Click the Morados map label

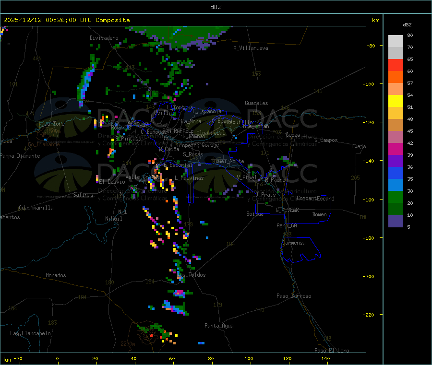tap(56, 275)
